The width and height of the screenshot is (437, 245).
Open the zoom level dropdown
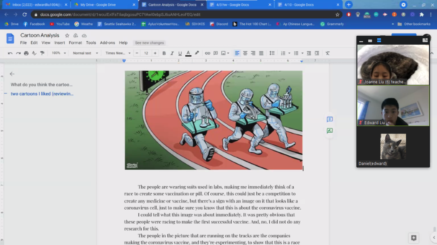[x=59, y=53]
